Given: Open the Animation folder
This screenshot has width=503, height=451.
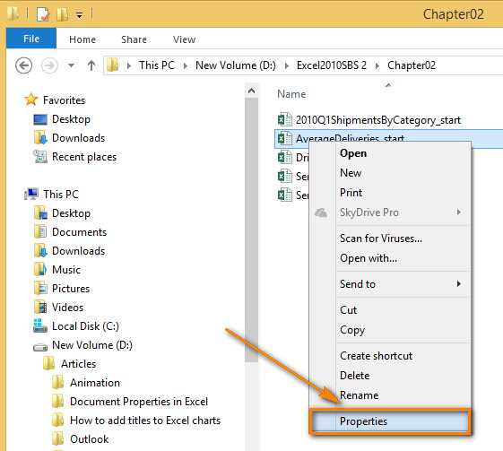Looking at the screenshot, I should (x=95, y=383).
